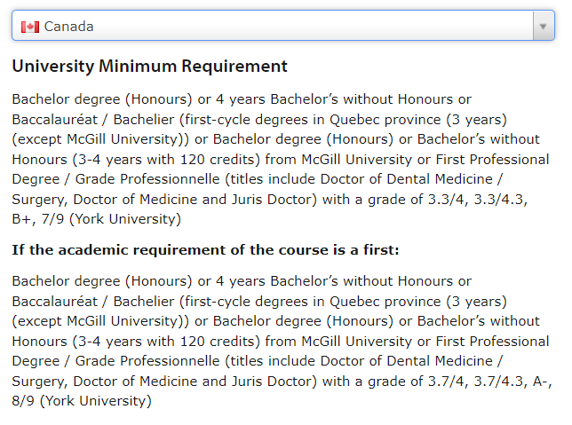This screenshot has width=572, height=425.
Task: Click the 3.7/4.3 grade value
Action: [x=501, y=382]
